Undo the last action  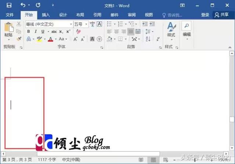point(23,5)
